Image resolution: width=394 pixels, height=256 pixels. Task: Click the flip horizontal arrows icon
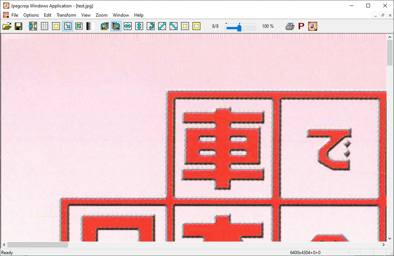[x=128, y=26]
